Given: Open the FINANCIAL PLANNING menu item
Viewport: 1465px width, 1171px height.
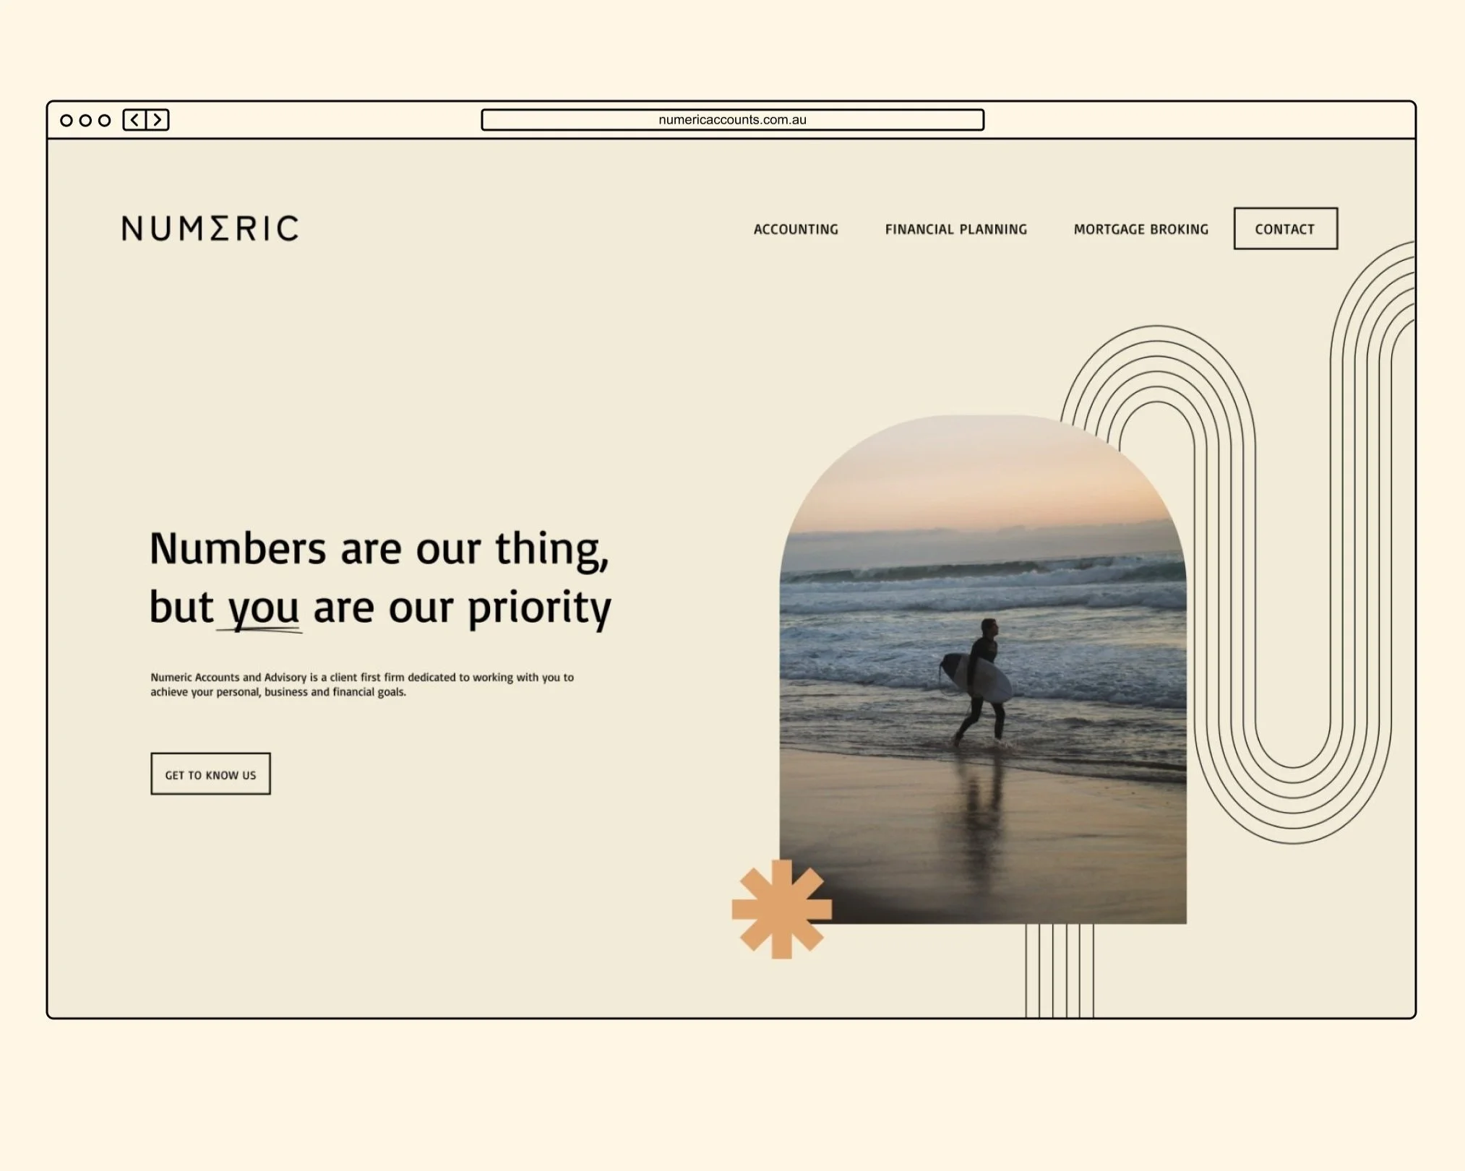Looking at the screenshot, I should coord(955,229).
